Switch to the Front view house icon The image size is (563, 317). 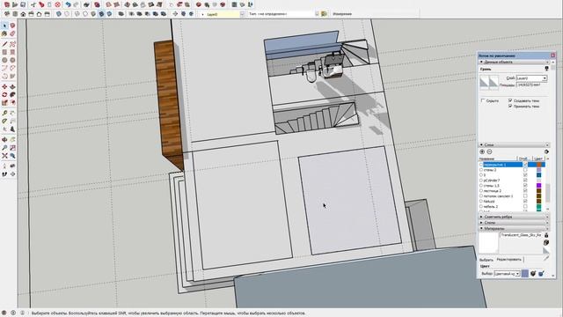(23, 14)
